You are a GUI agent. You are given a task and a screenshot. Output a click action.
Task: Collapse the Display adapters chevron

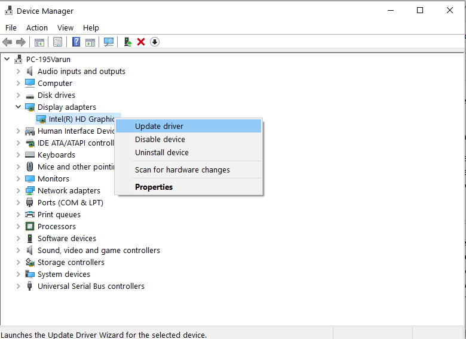click(18, 107)
